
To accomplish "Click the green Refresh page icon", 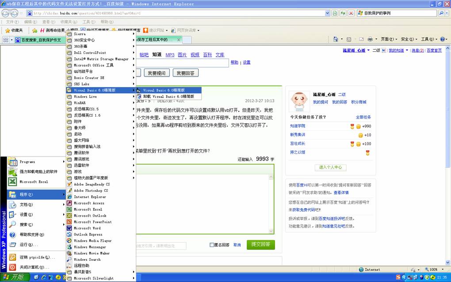I will click(343, 13).
